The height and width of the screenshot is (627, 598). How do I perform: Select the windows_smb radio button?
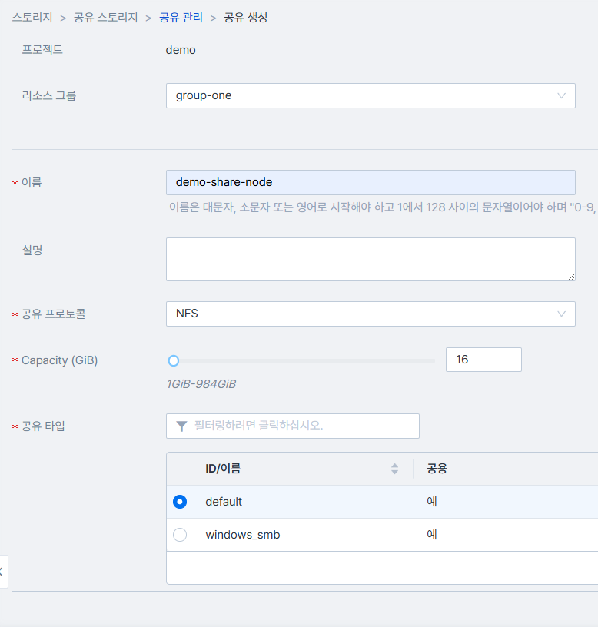tap(180, 535)
